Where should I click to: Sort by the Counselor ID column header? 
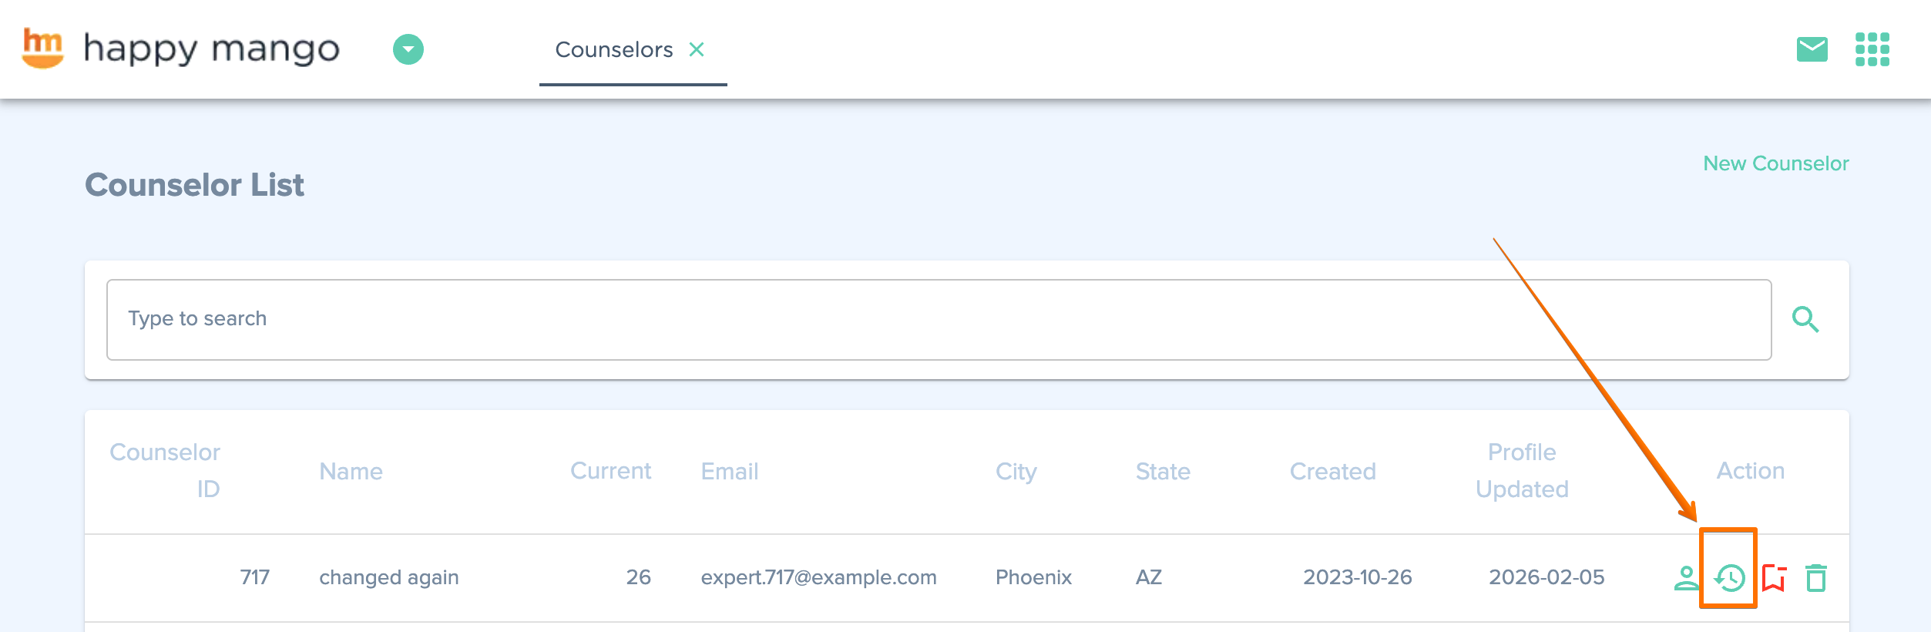(165, 470)
